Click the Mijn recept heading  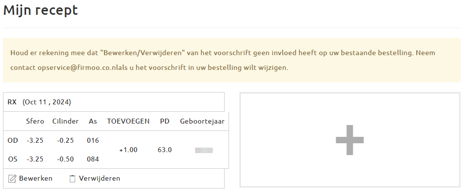(40, 11)
